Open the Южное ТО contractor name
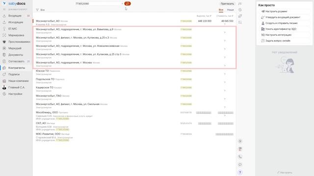 42,71
